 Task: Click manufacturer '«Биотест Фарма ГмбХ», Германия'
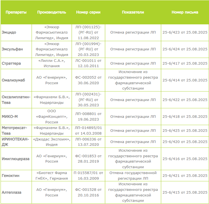(52, 176)
